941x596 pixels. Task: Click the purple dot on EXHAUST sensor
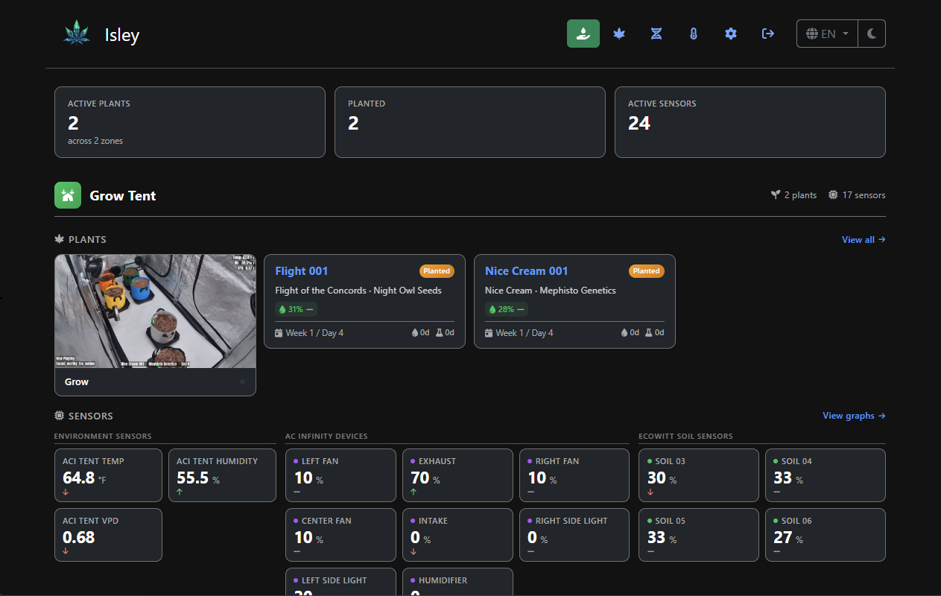click(x=413, y=460)
